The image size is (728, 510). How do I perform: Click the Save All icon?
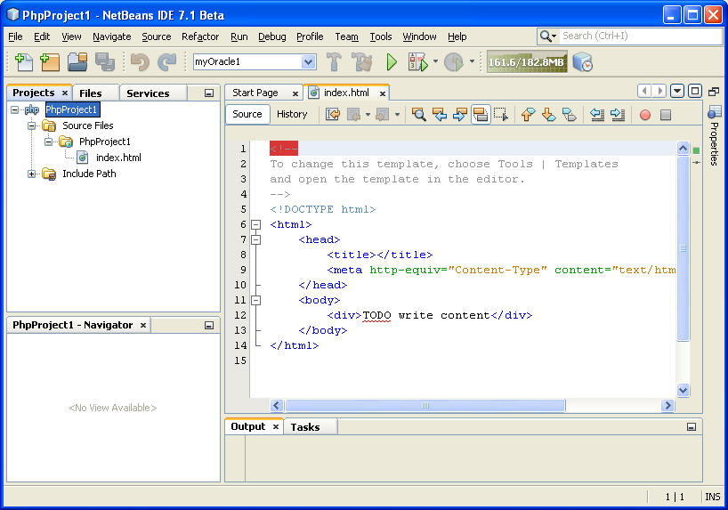[104, 61]
